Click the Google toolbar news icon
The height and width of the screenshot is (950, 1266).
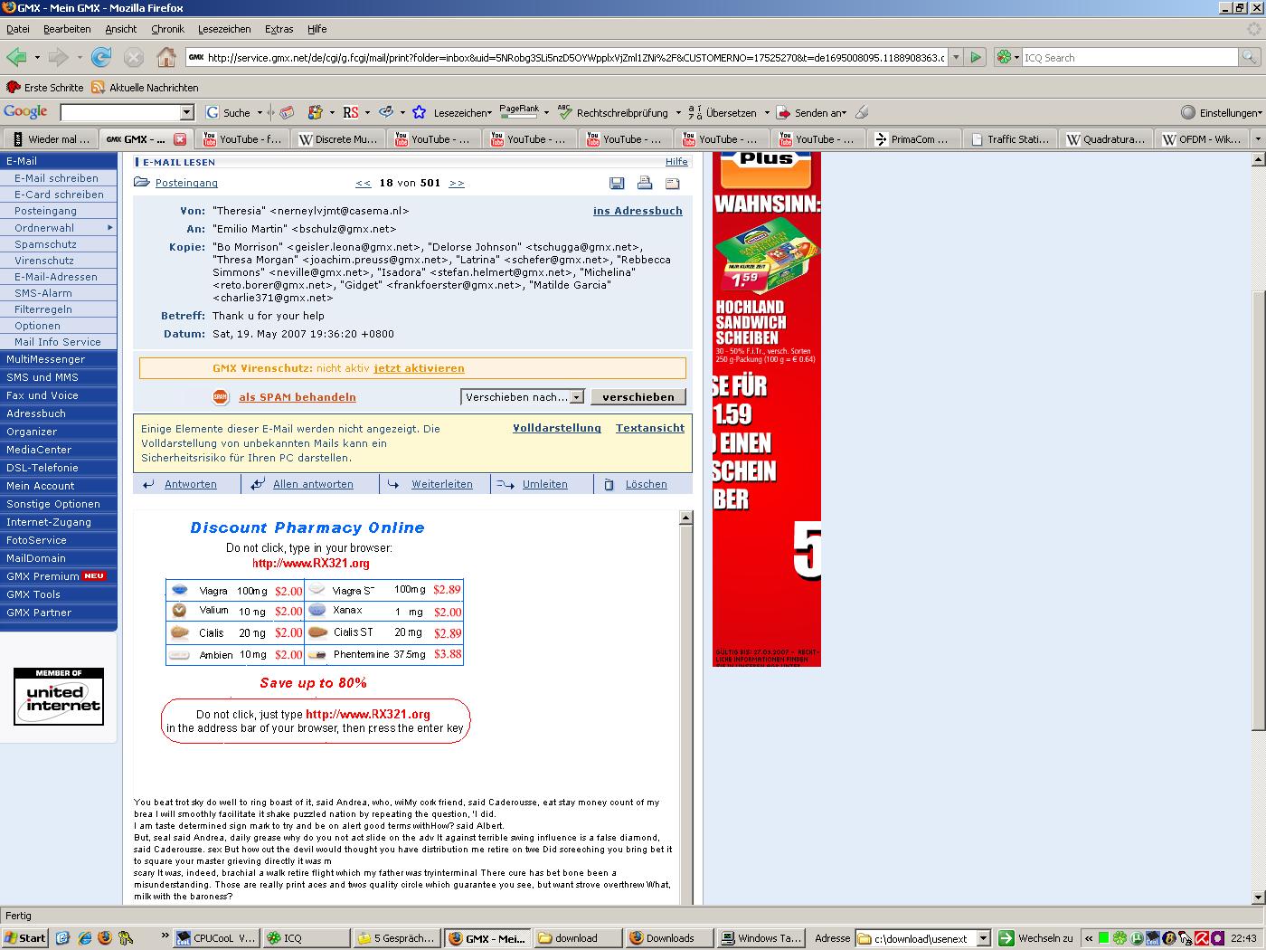coord(287,112)
